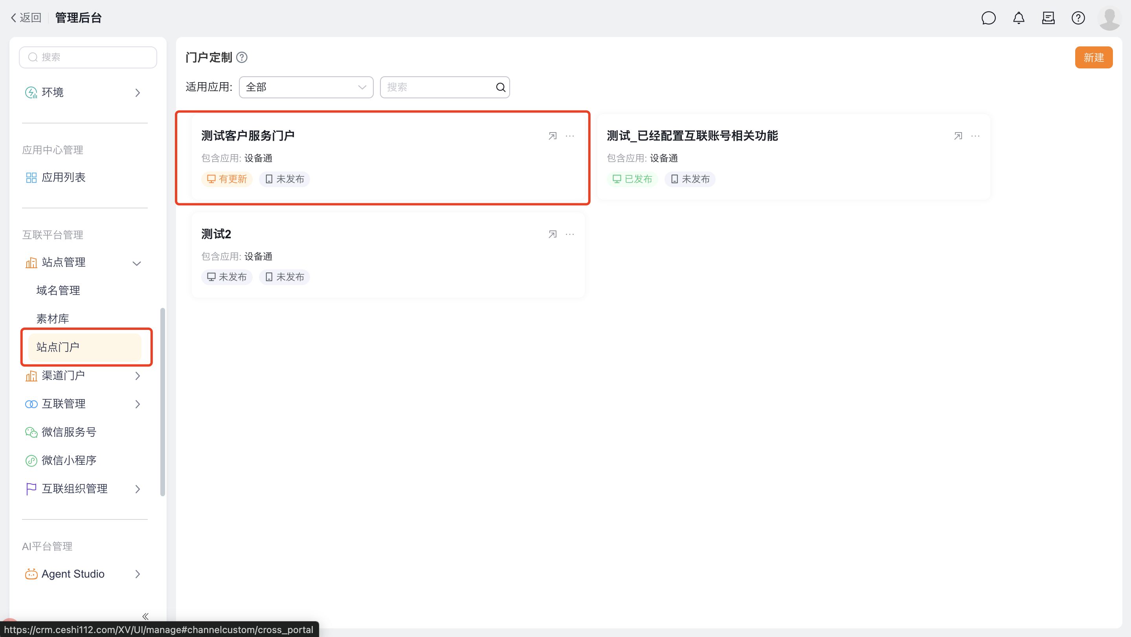Click the search magnifier in portal filter
Image resolution: width=1131 pixels, height=637 pixels.
tap(501, 87)
